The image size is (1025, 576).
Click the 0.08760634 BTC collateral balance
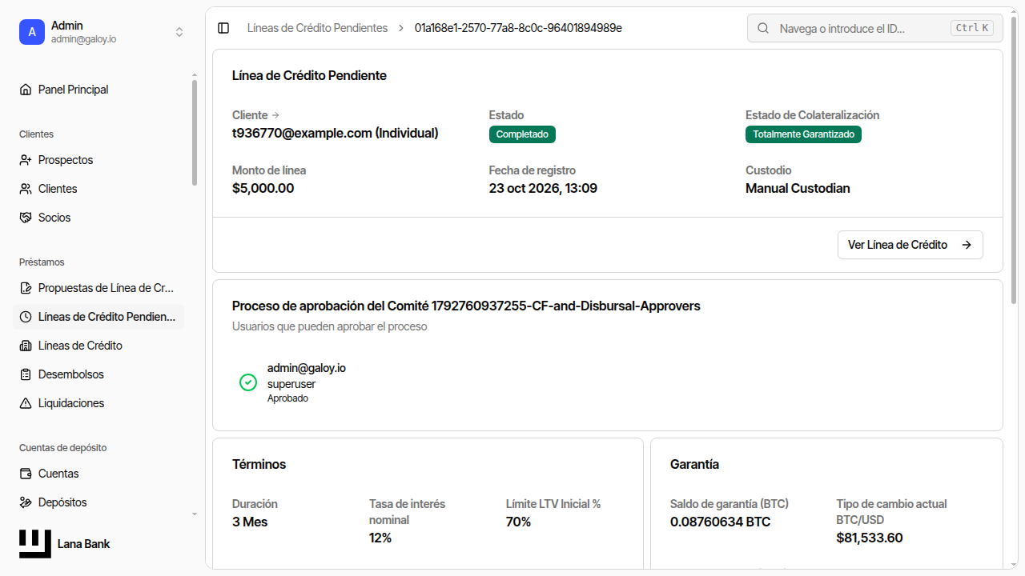coord(720,522)
